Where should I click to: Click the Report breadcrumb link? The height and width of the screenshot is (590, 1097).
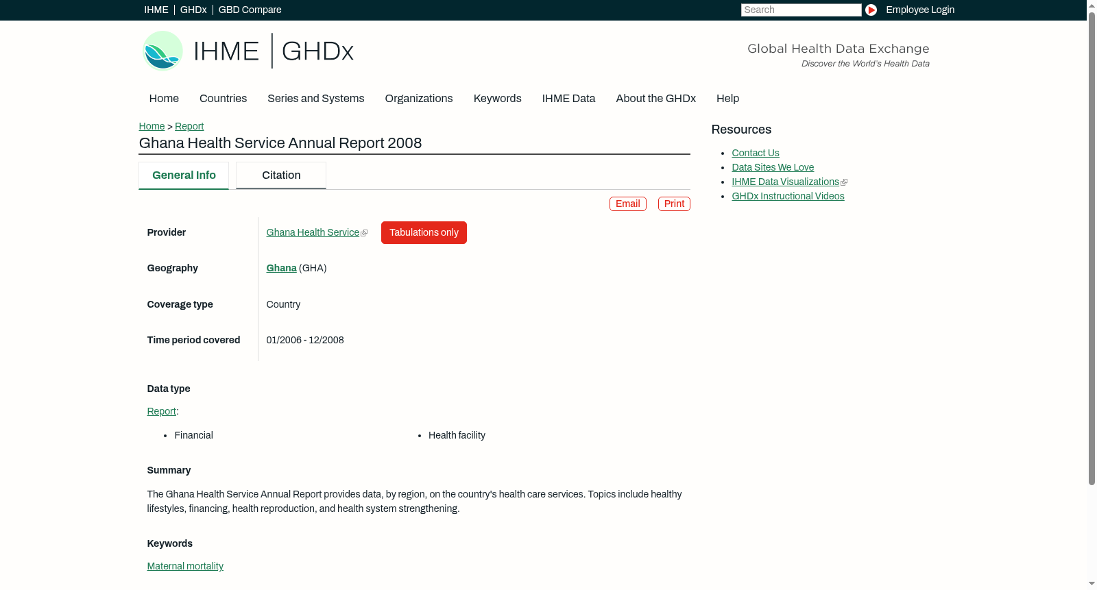pyautogui.click(x=189, y=126)
